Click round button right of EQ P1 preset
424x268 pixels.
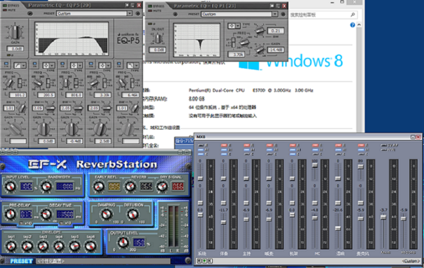[283, 14]
